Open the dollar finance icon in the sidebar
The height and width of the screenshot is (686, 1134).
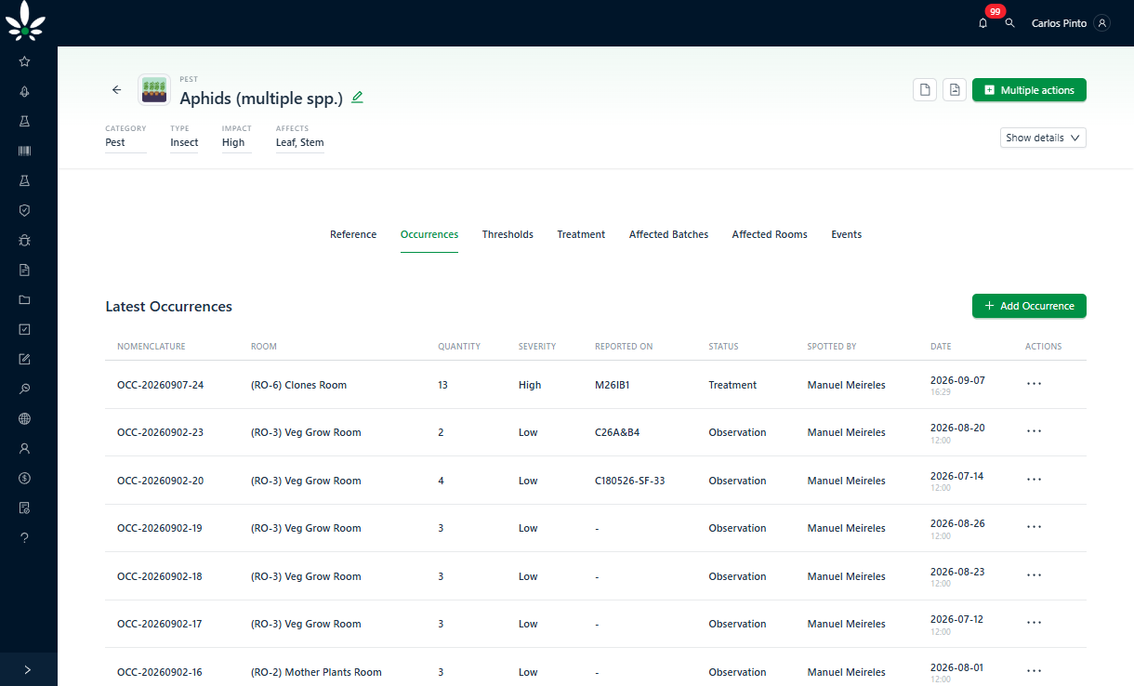24,478
